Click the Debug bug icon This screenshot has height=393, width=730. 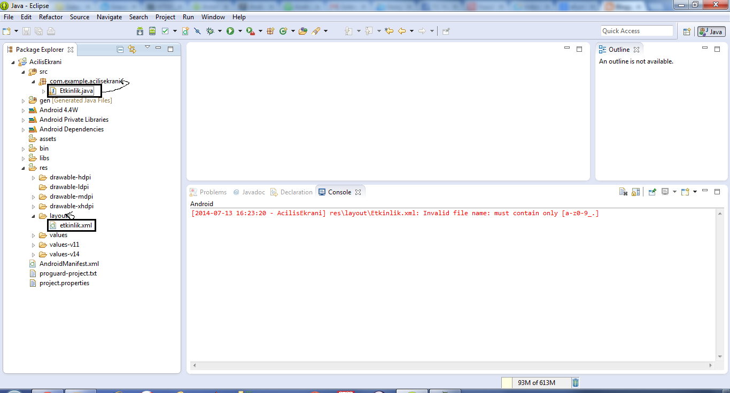pos(210,31)
